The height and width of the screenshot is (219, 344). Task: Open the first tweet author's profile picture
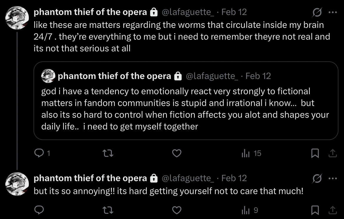17,18
